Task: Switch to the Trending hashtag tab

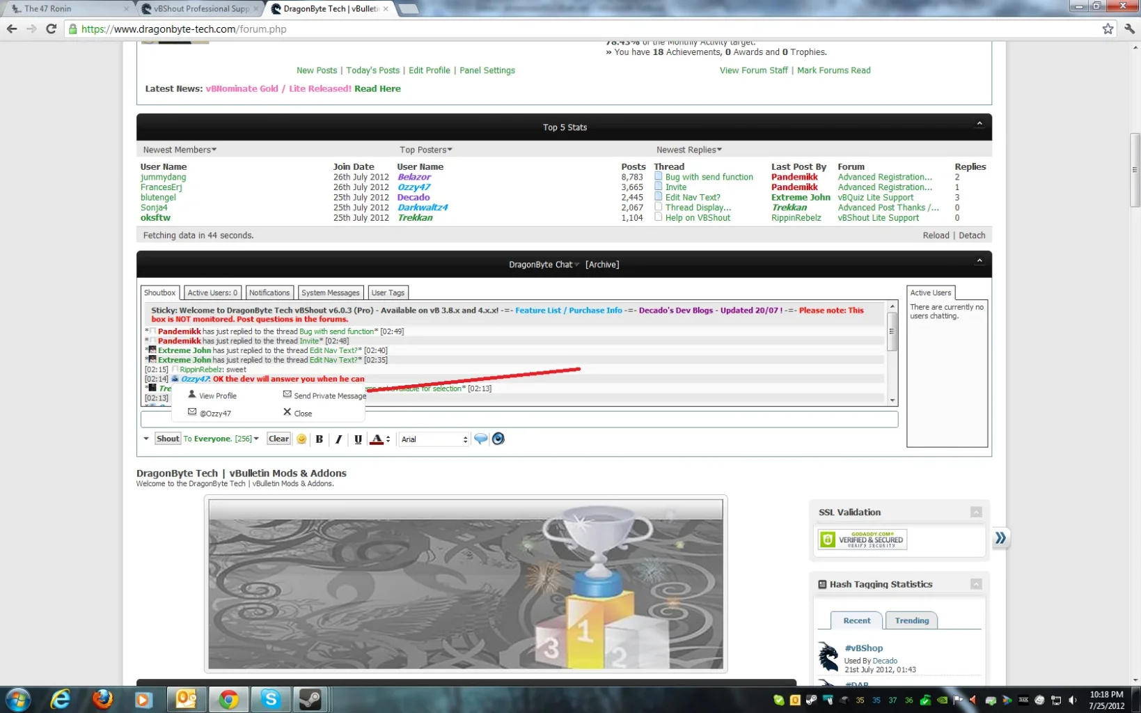Action: coord(911,620)
